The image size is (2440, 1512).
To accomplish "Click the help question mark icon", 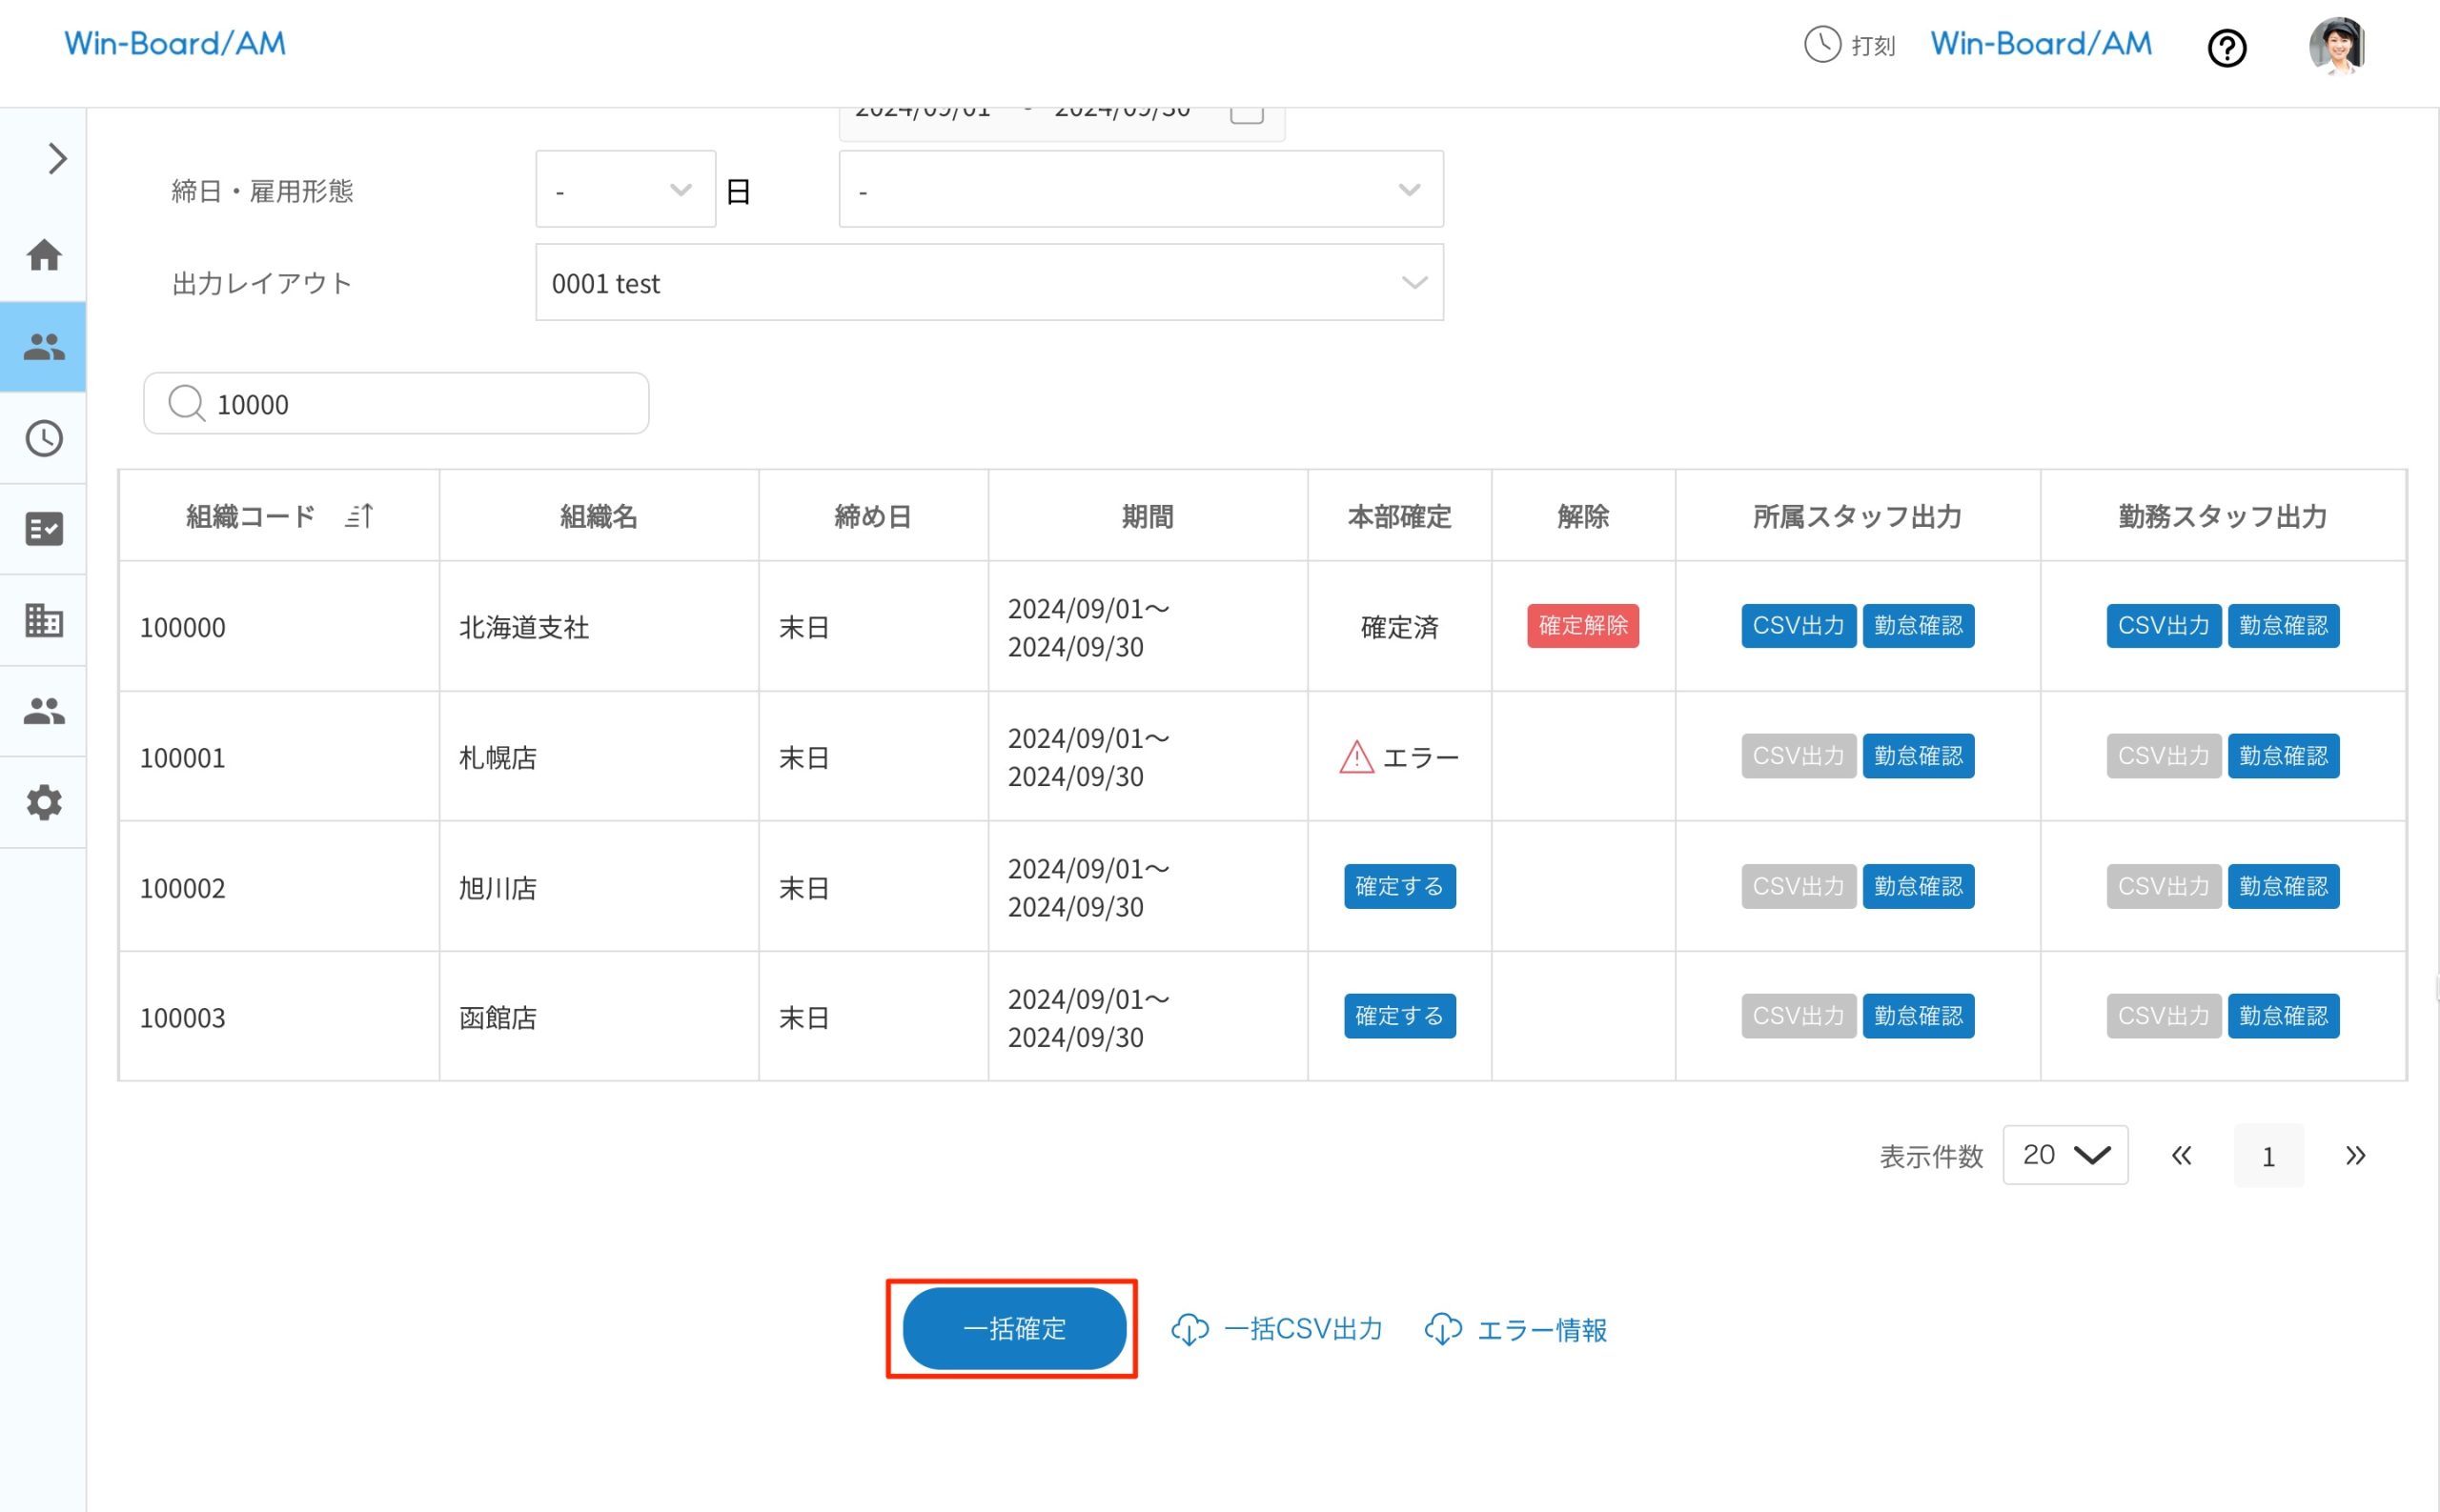I will click(x=2226, y=48).
